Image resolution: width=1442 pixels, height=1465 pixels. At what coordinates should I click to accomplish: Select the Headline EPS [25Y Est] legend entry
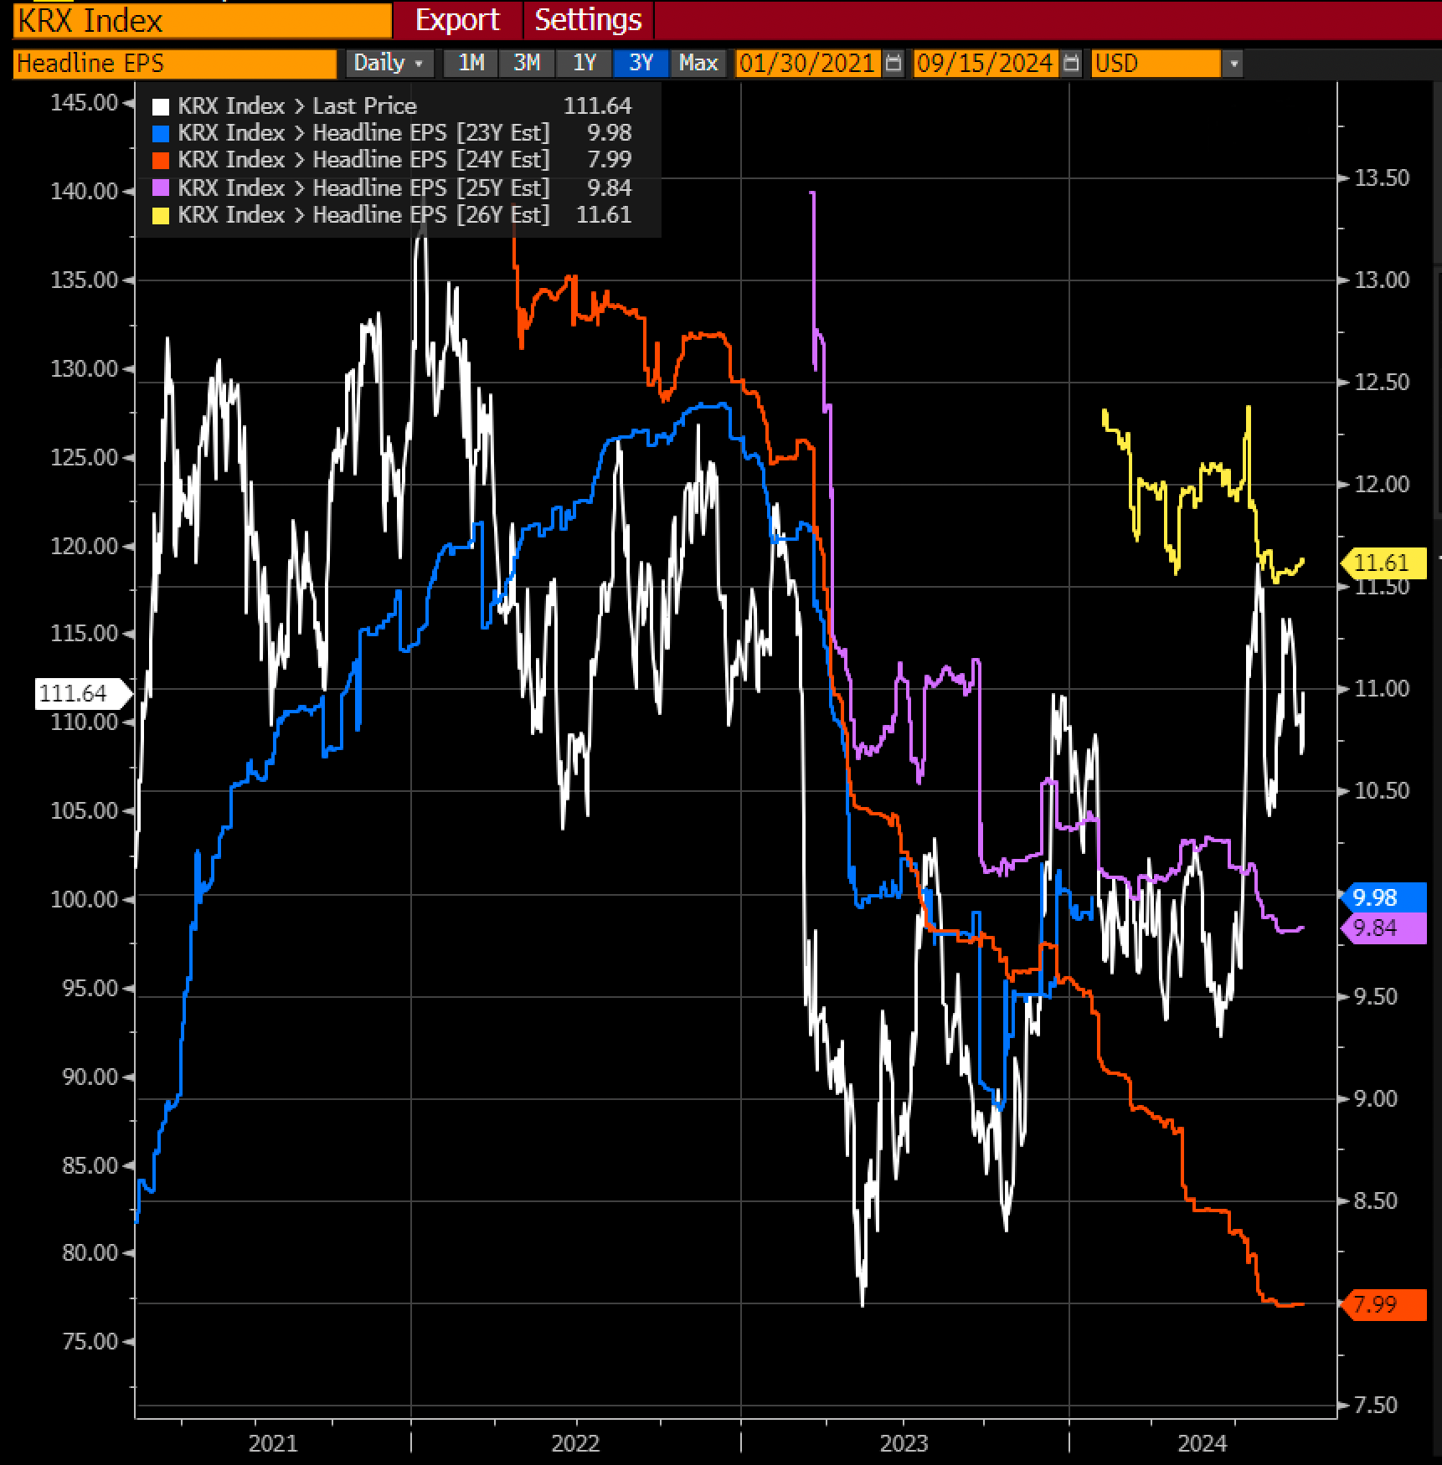(392, 188)
